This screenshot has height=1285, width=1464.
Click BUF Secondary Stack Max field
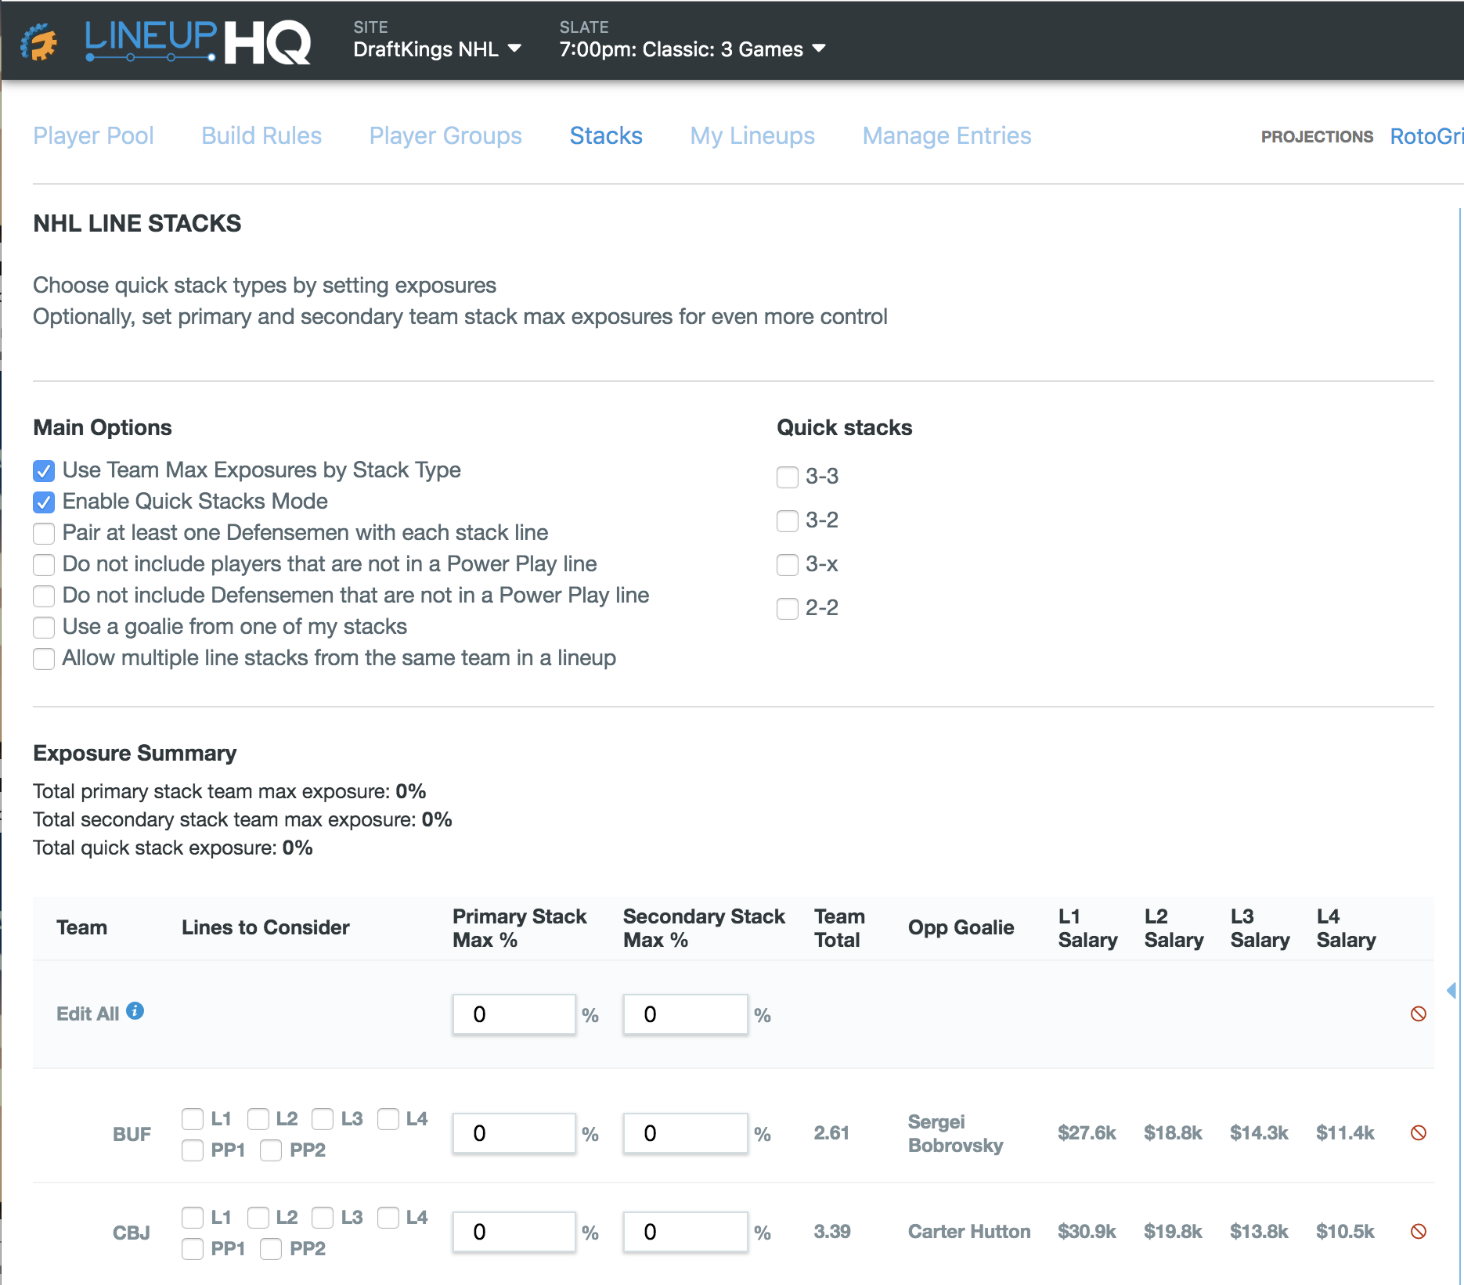tap(685, 1134)
